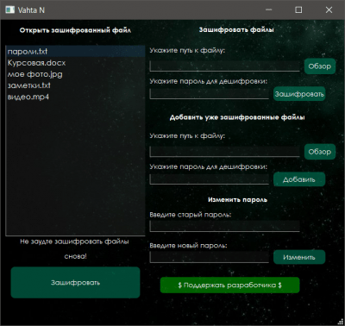
Task: Click Обзор button under Добавить уже зашифрованные файлы
Action: (x=320, y=152)
